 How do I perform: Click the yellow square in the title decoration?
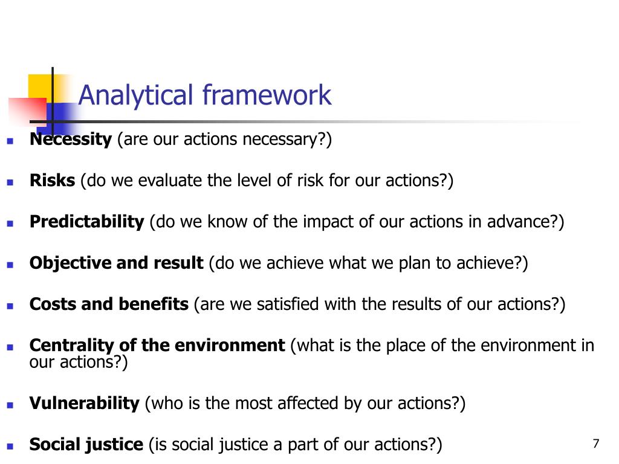coord(40,88)
